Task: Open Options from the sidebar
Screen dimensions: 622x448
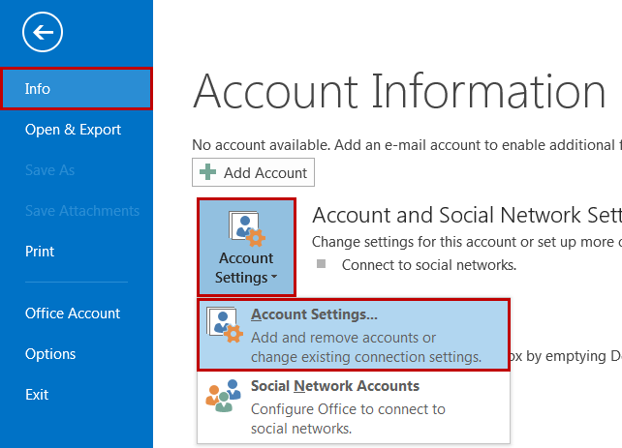Action: pos(50,354)
